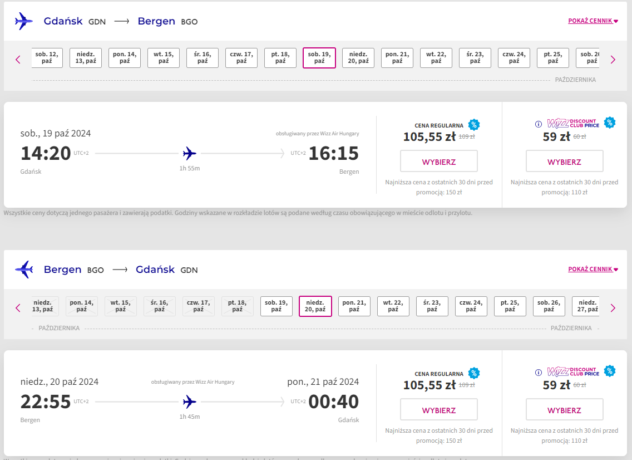
Task: Click WYBIERZ for Discount Club price, 22:55 flight
Action: [x=564, y=410]
